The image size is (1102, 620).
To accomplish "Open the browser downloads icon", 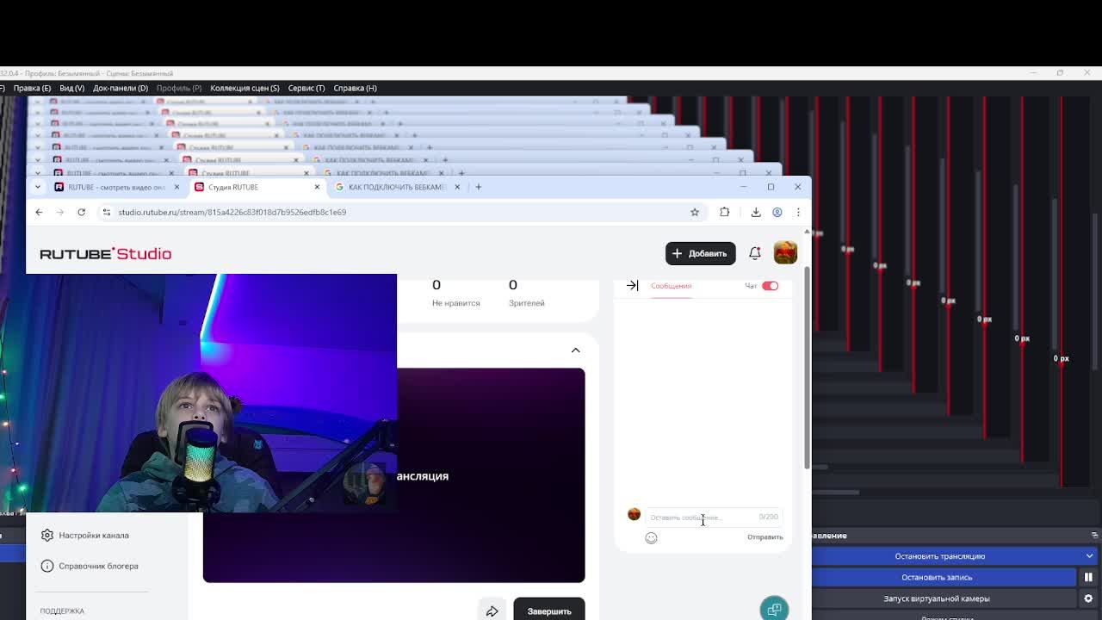I will point(755,212).
